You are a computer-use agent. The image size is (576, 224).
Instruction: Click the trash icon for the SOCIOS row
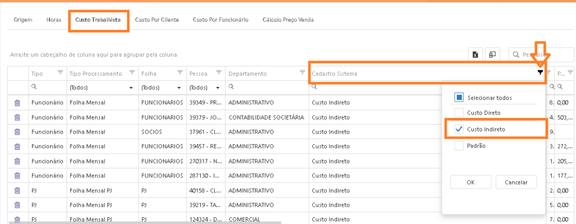(17, 132)
